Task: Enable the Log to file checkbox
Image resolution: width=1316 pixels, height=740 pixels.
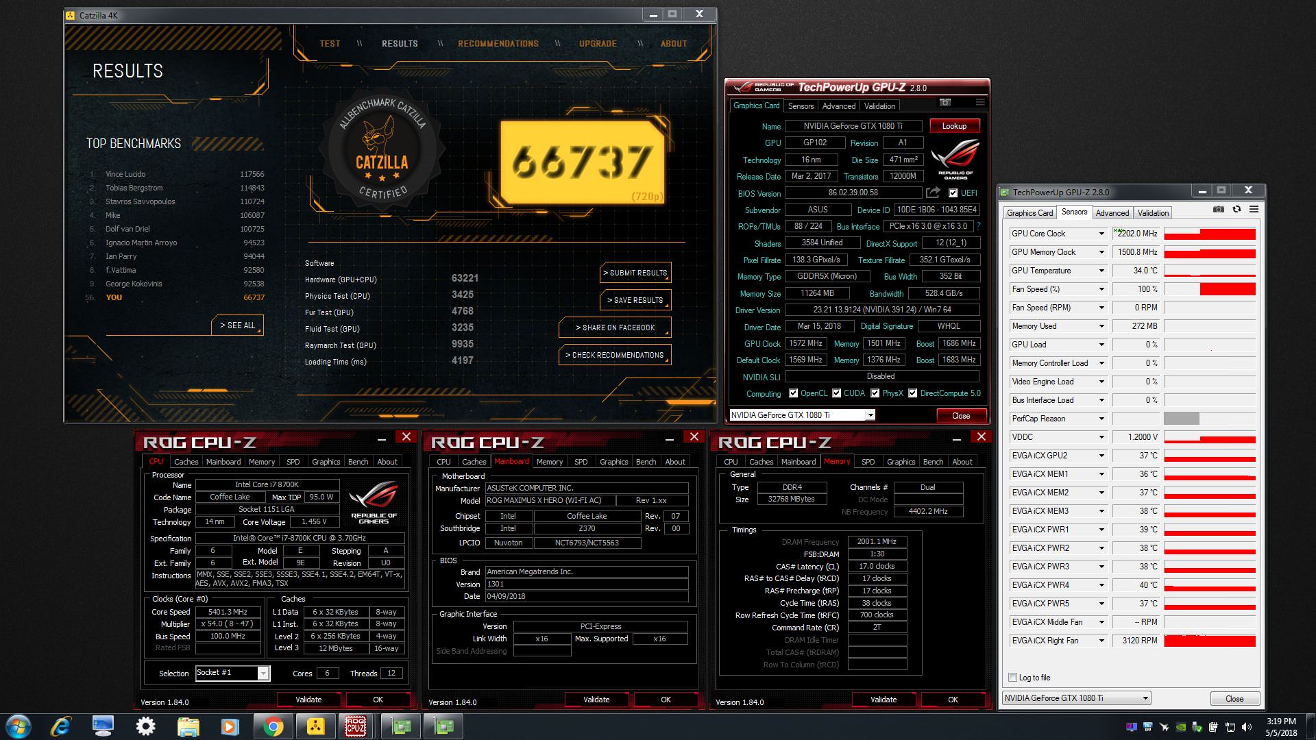Action: [x=1012, y=678]
